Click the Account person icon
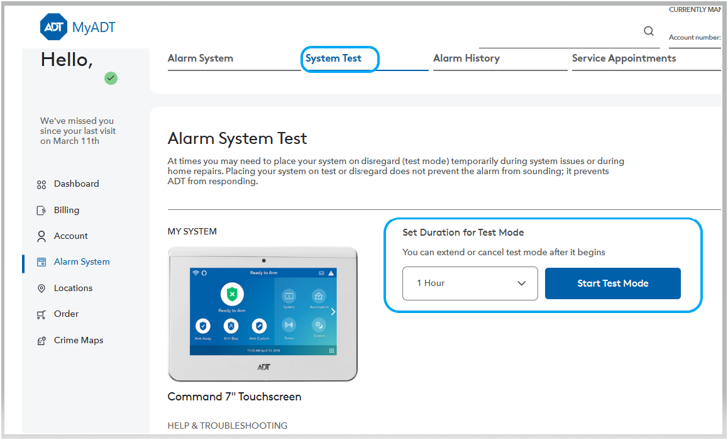The height and width of the screenshot is (440, 728). pos(41,237)
